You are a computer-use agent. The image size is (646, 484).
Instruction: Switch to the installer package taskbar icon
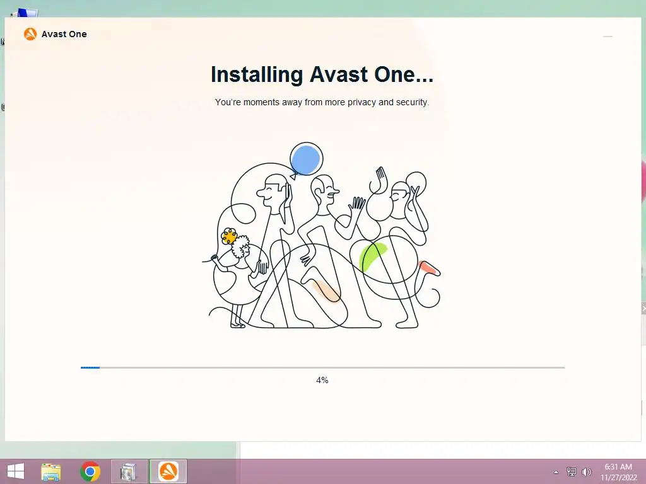pos(129,471)
